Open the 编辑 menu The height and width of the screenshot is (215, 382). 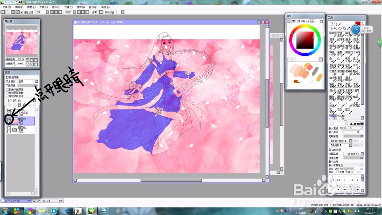pos(18,7)
